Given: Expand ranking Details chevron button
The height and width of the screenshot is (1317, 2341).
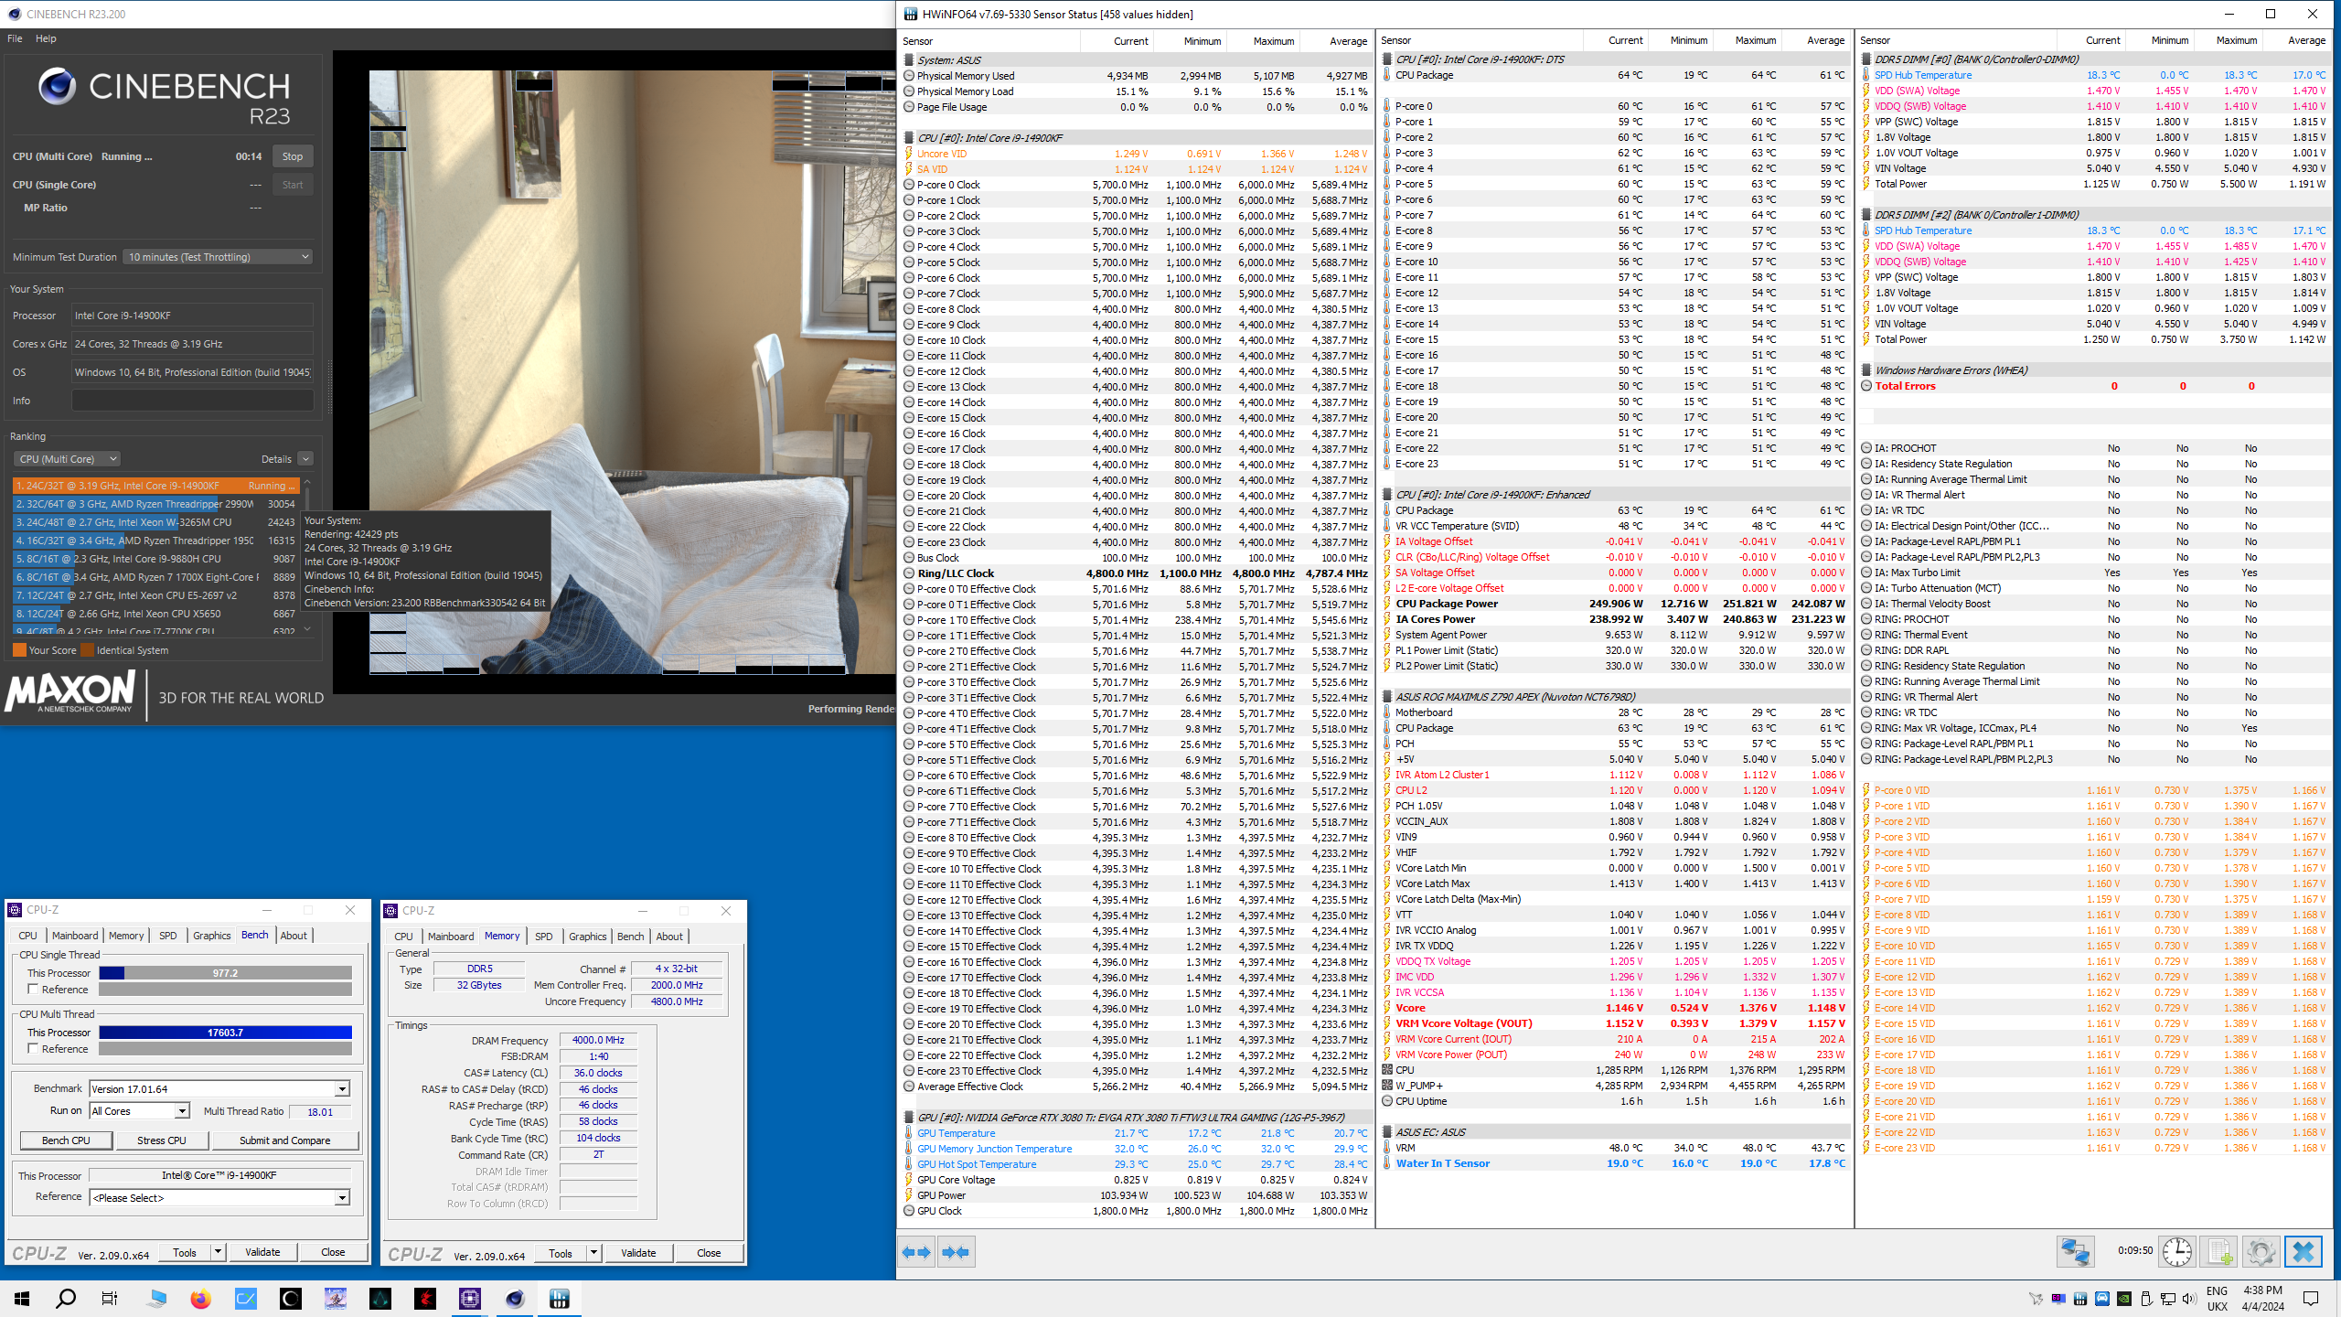Looking at the screenshot, I should click(x=306, y=459).
